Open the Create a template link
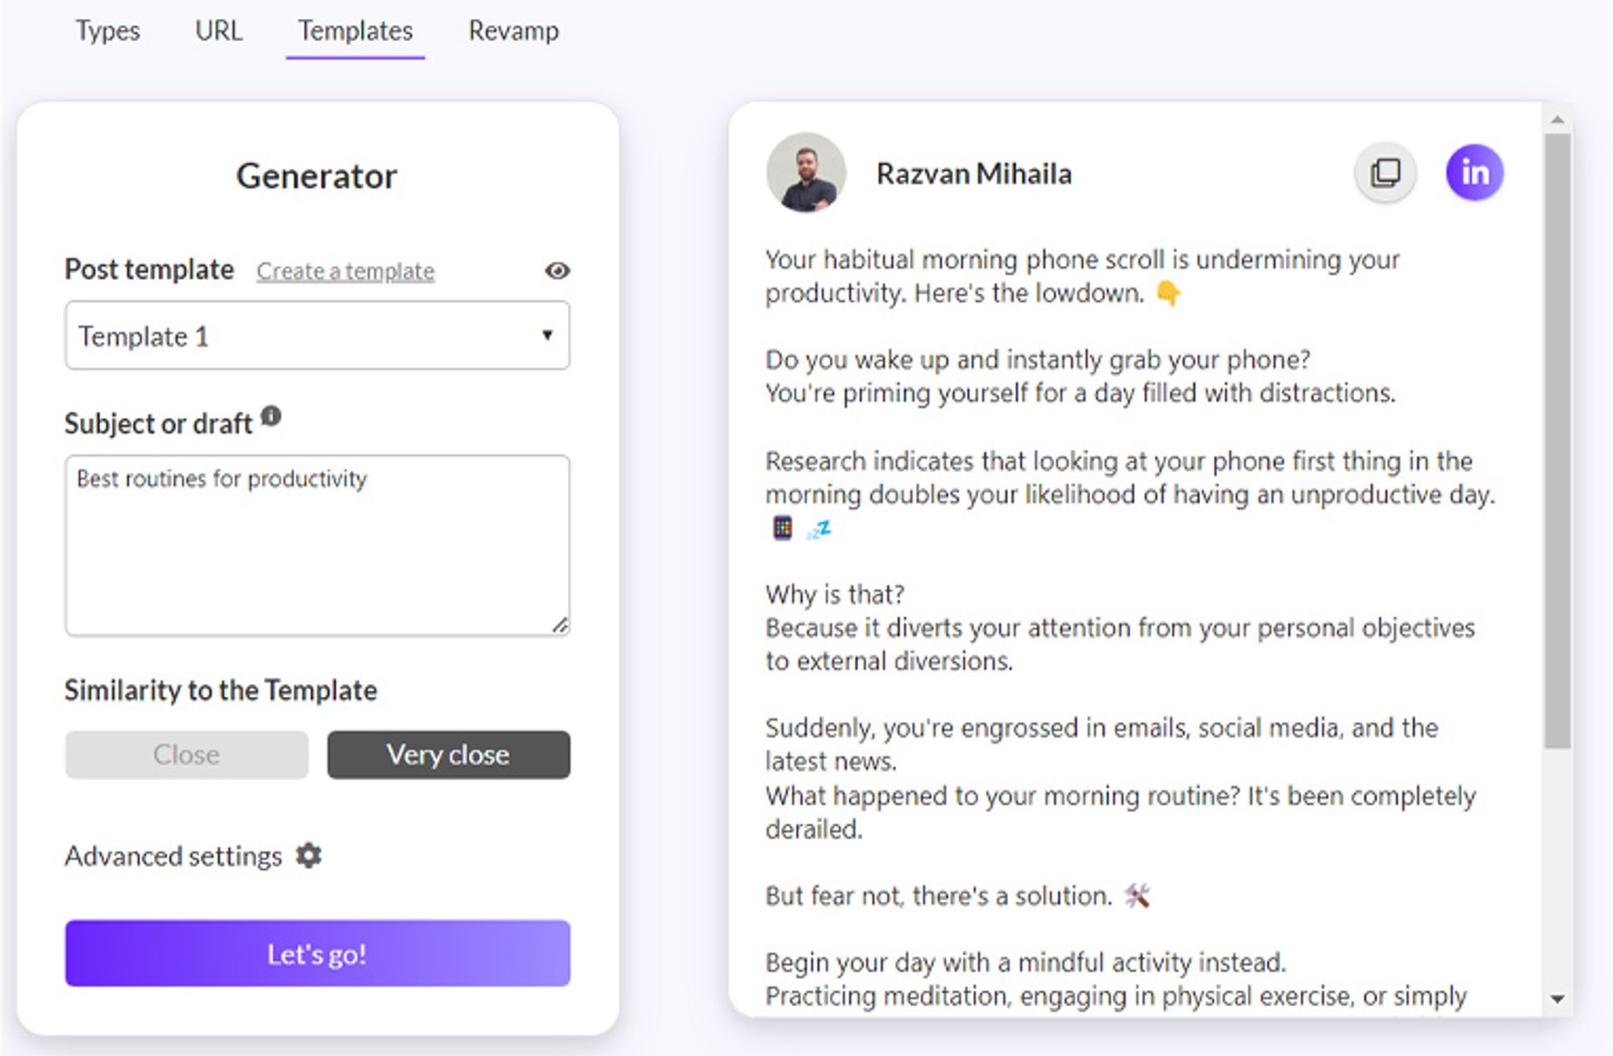The image size is (1613, 1056). (345, 271)
